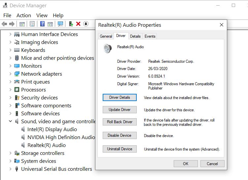
Task: Click the Network adapters category icon
Action: click(17, 74)
